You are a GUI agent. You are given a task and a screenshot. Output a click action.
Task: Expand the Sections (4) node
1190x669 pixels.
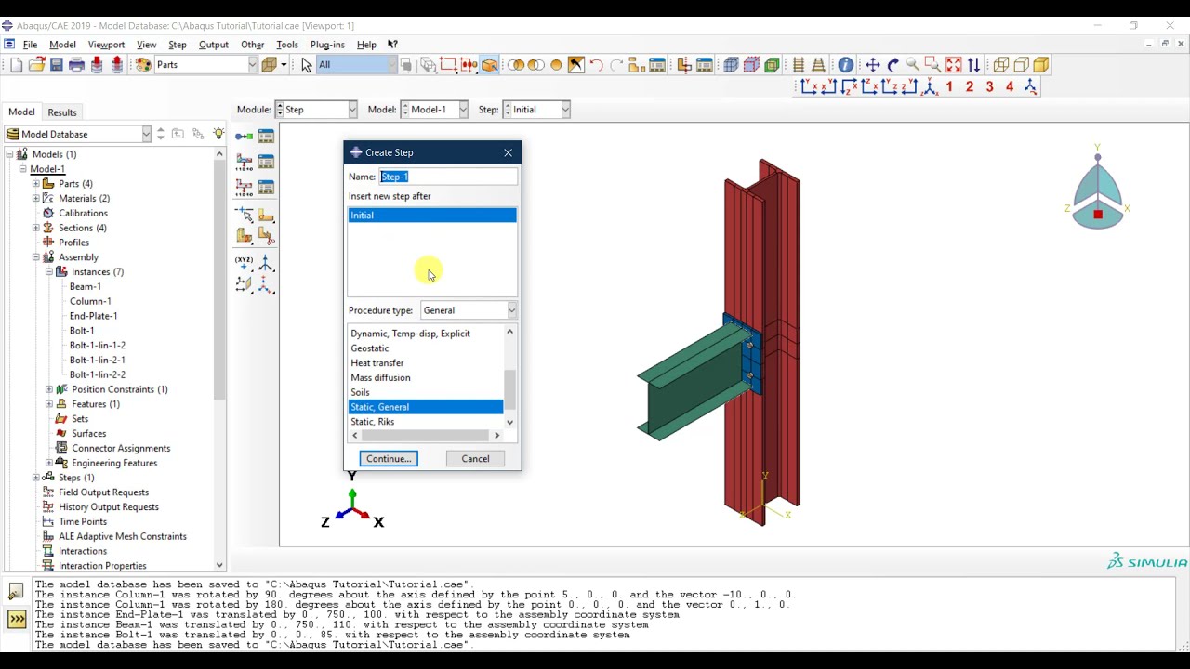point(36,228)
